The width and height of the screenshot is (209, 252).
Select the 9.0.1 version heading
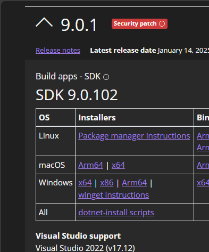79,25
